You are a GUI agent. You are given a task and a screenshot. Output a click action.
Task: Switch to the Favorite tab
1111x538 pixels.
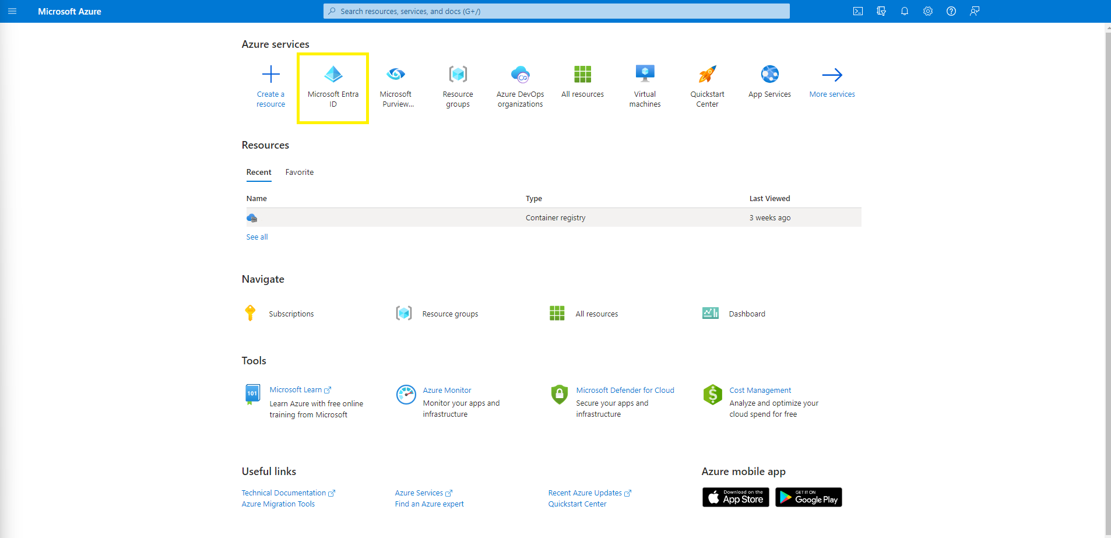click(299, 172)
